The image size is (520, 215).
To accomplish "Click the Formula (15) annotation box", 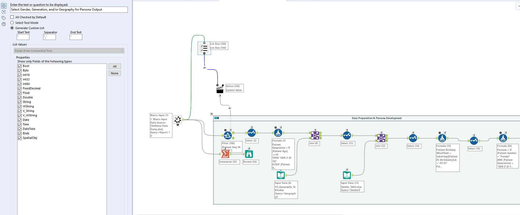I will click(447, 158).
